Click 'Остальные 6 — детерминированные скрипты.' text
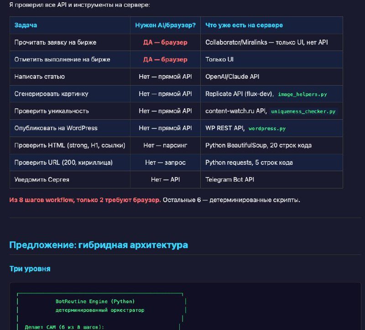This screenshot has height=330, width=365. coord(231,200)
